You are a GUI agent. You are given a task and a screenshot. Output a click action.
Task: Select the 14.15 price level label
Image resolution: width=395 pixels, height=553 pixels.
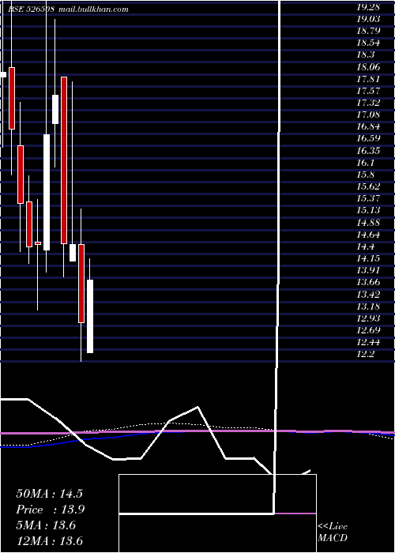[368, 258]
